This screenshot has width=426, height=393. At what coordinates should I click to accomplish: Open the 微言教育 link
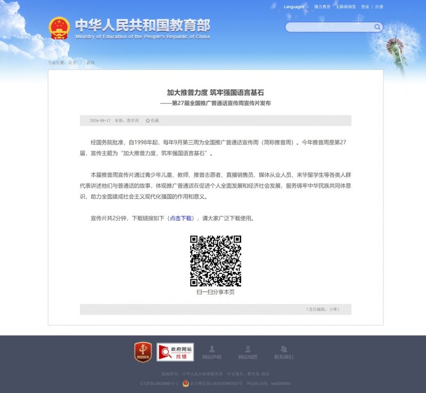tap(322, 7)
